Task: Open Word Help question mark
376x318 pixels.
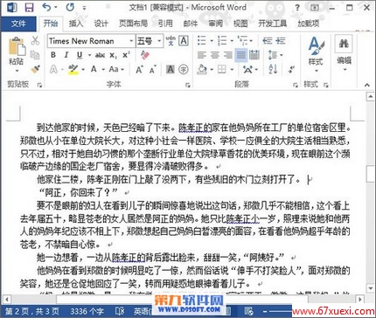Action: point(297,8)
